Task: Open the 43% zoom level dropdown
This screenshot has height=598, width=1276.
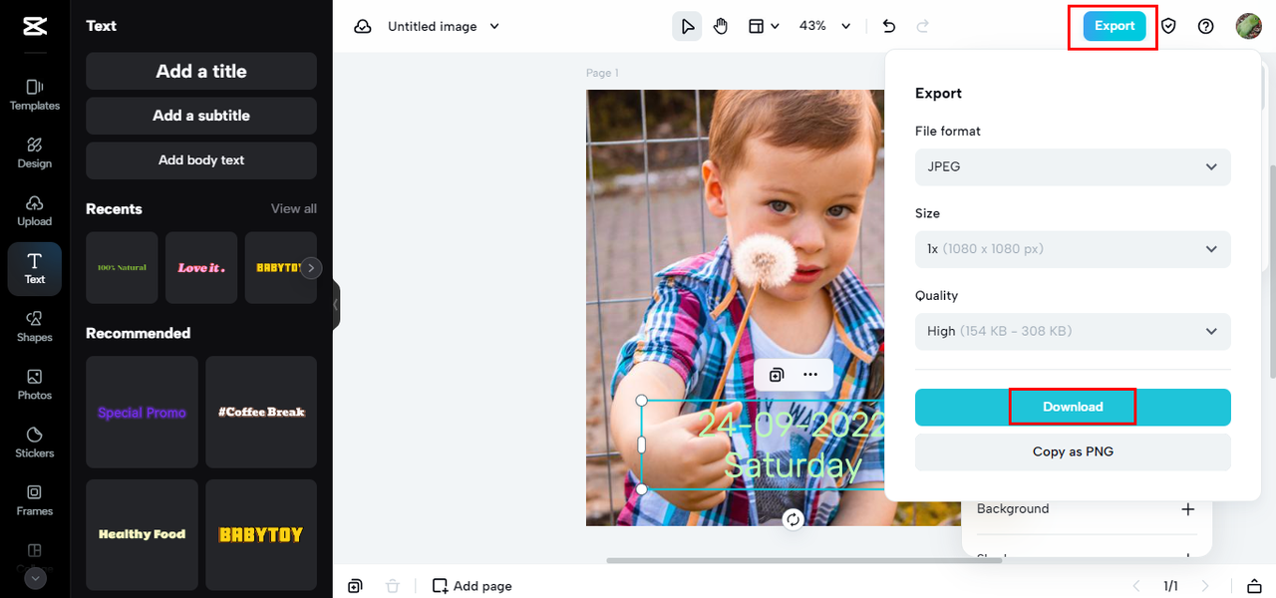Action: pyautogui.click(x=825, y=27)
